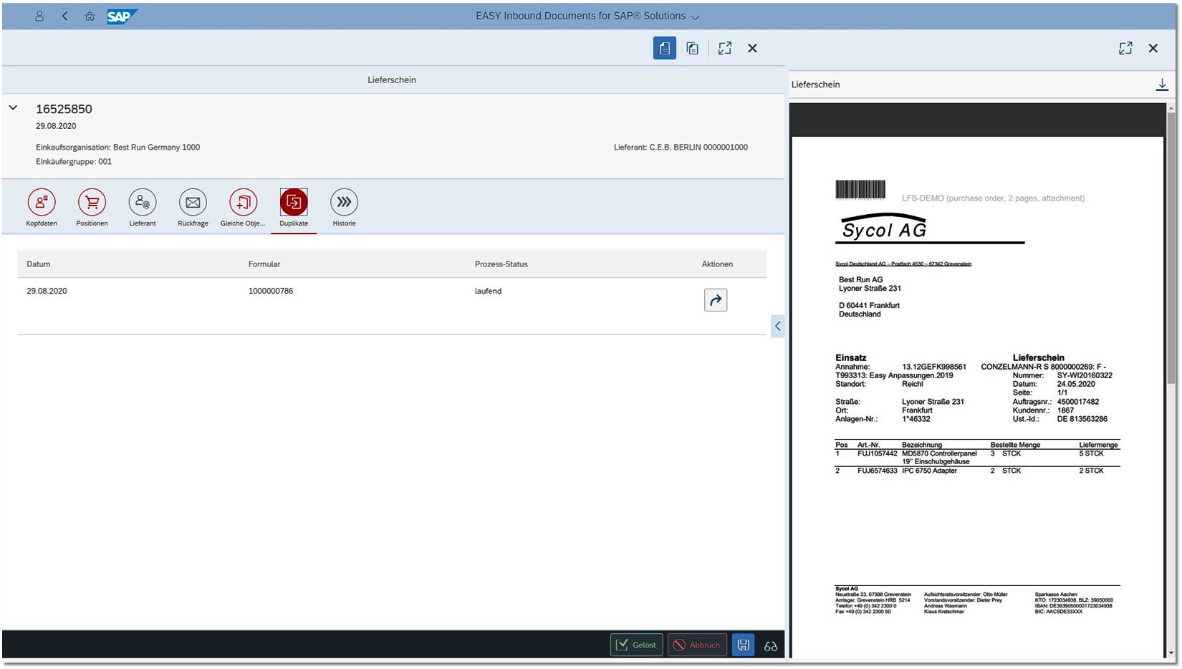
Task: Expand the detail panel to full screen
Action: 725,48
